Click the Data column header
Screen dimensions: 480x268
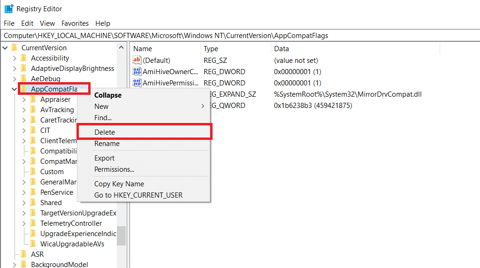[x=355, y=49]
